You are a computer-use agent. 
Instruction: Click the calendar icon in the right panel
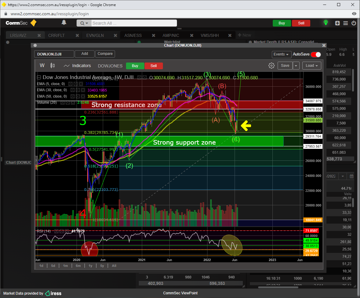[x=351, y=176]
